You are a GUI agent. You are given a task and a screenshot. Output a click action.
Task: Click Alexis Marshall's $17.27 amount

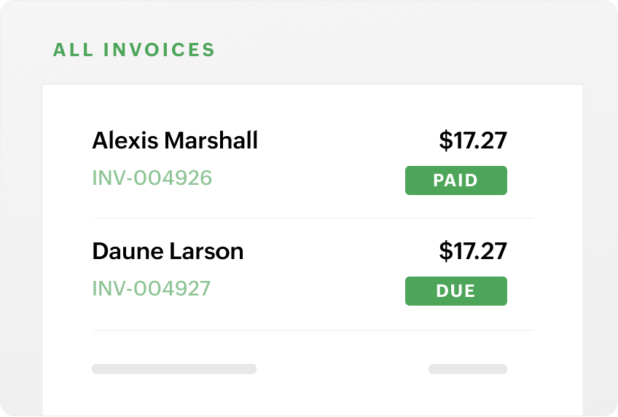[473, 140]
